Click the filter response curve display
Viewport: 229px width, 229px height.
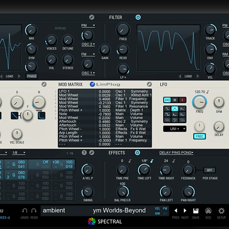point(169,48)
